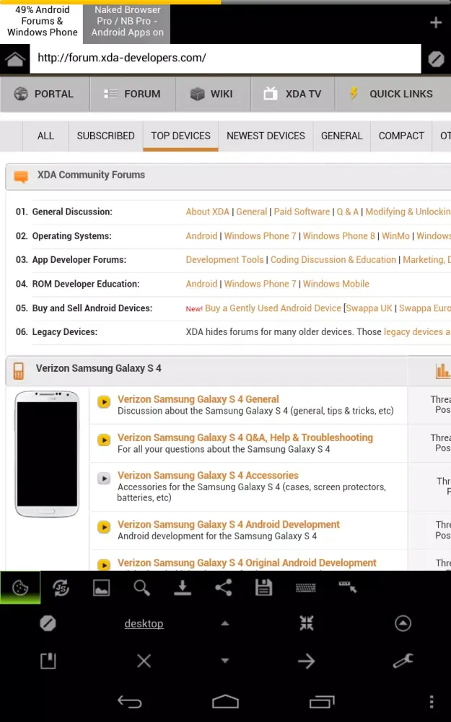Tap Android recent apps button
The height and width of the screenshot is (722, 451).
pyautogui.click(x=322, y=702)
